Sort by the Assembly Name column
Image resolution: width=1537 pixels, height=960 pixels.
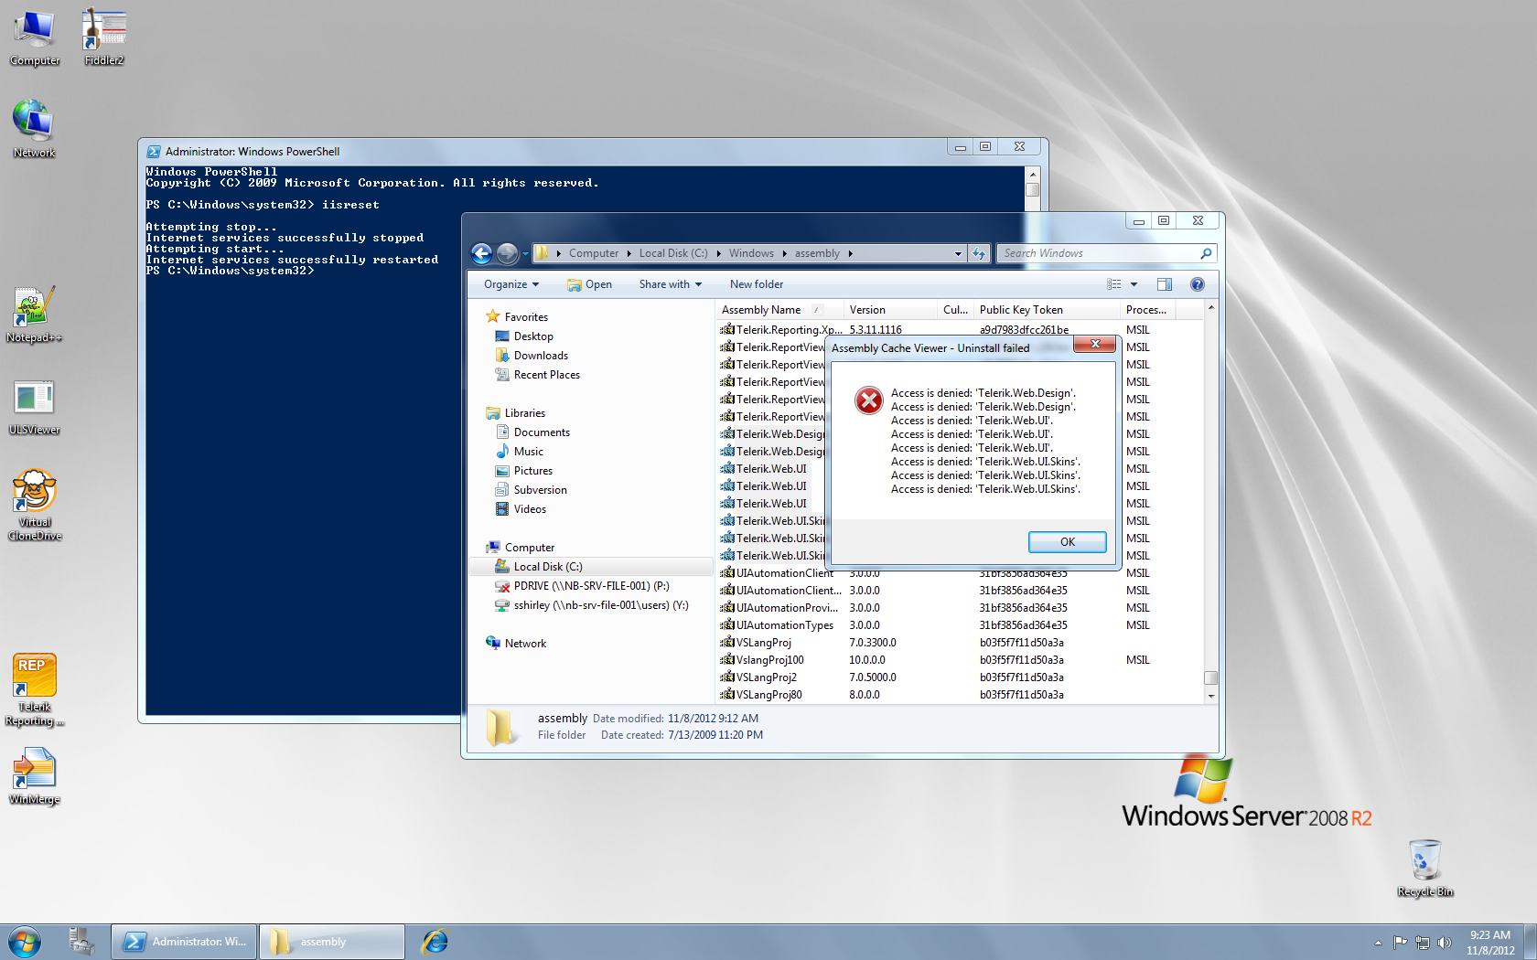click(778, 310)
